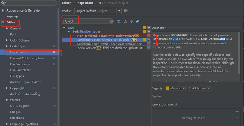This screenshot has width=244, height=126.
Task: Open the filter inspections funnel menu
Action: click(x=119, y=22)
